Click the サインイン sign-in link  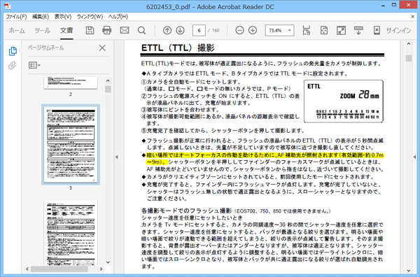(x=398, y=31)
